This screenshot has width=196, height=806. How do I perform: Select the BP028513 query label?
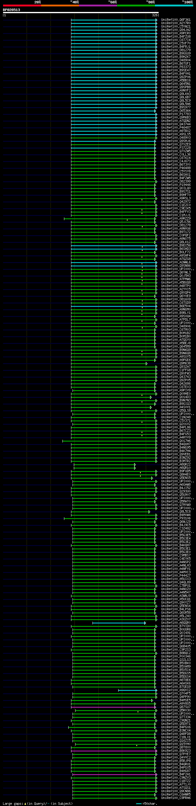coord(12,10)
